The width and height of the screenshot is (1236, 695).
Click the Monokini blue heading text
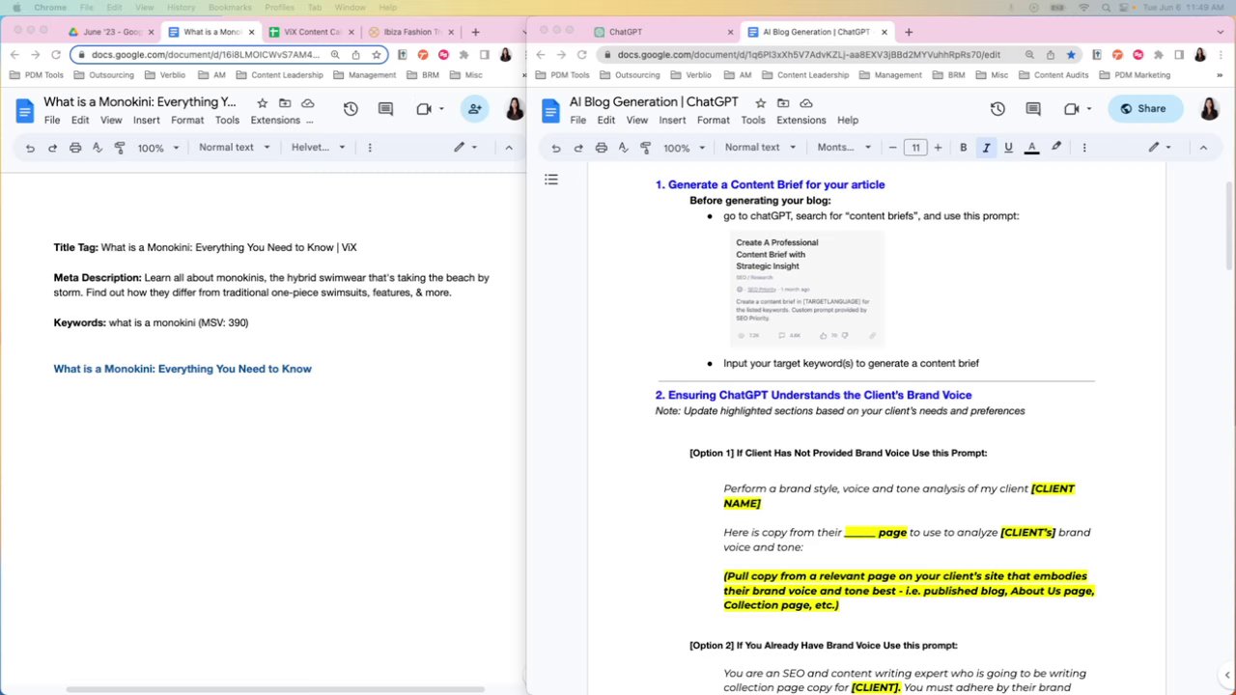[x=183, y=369]
